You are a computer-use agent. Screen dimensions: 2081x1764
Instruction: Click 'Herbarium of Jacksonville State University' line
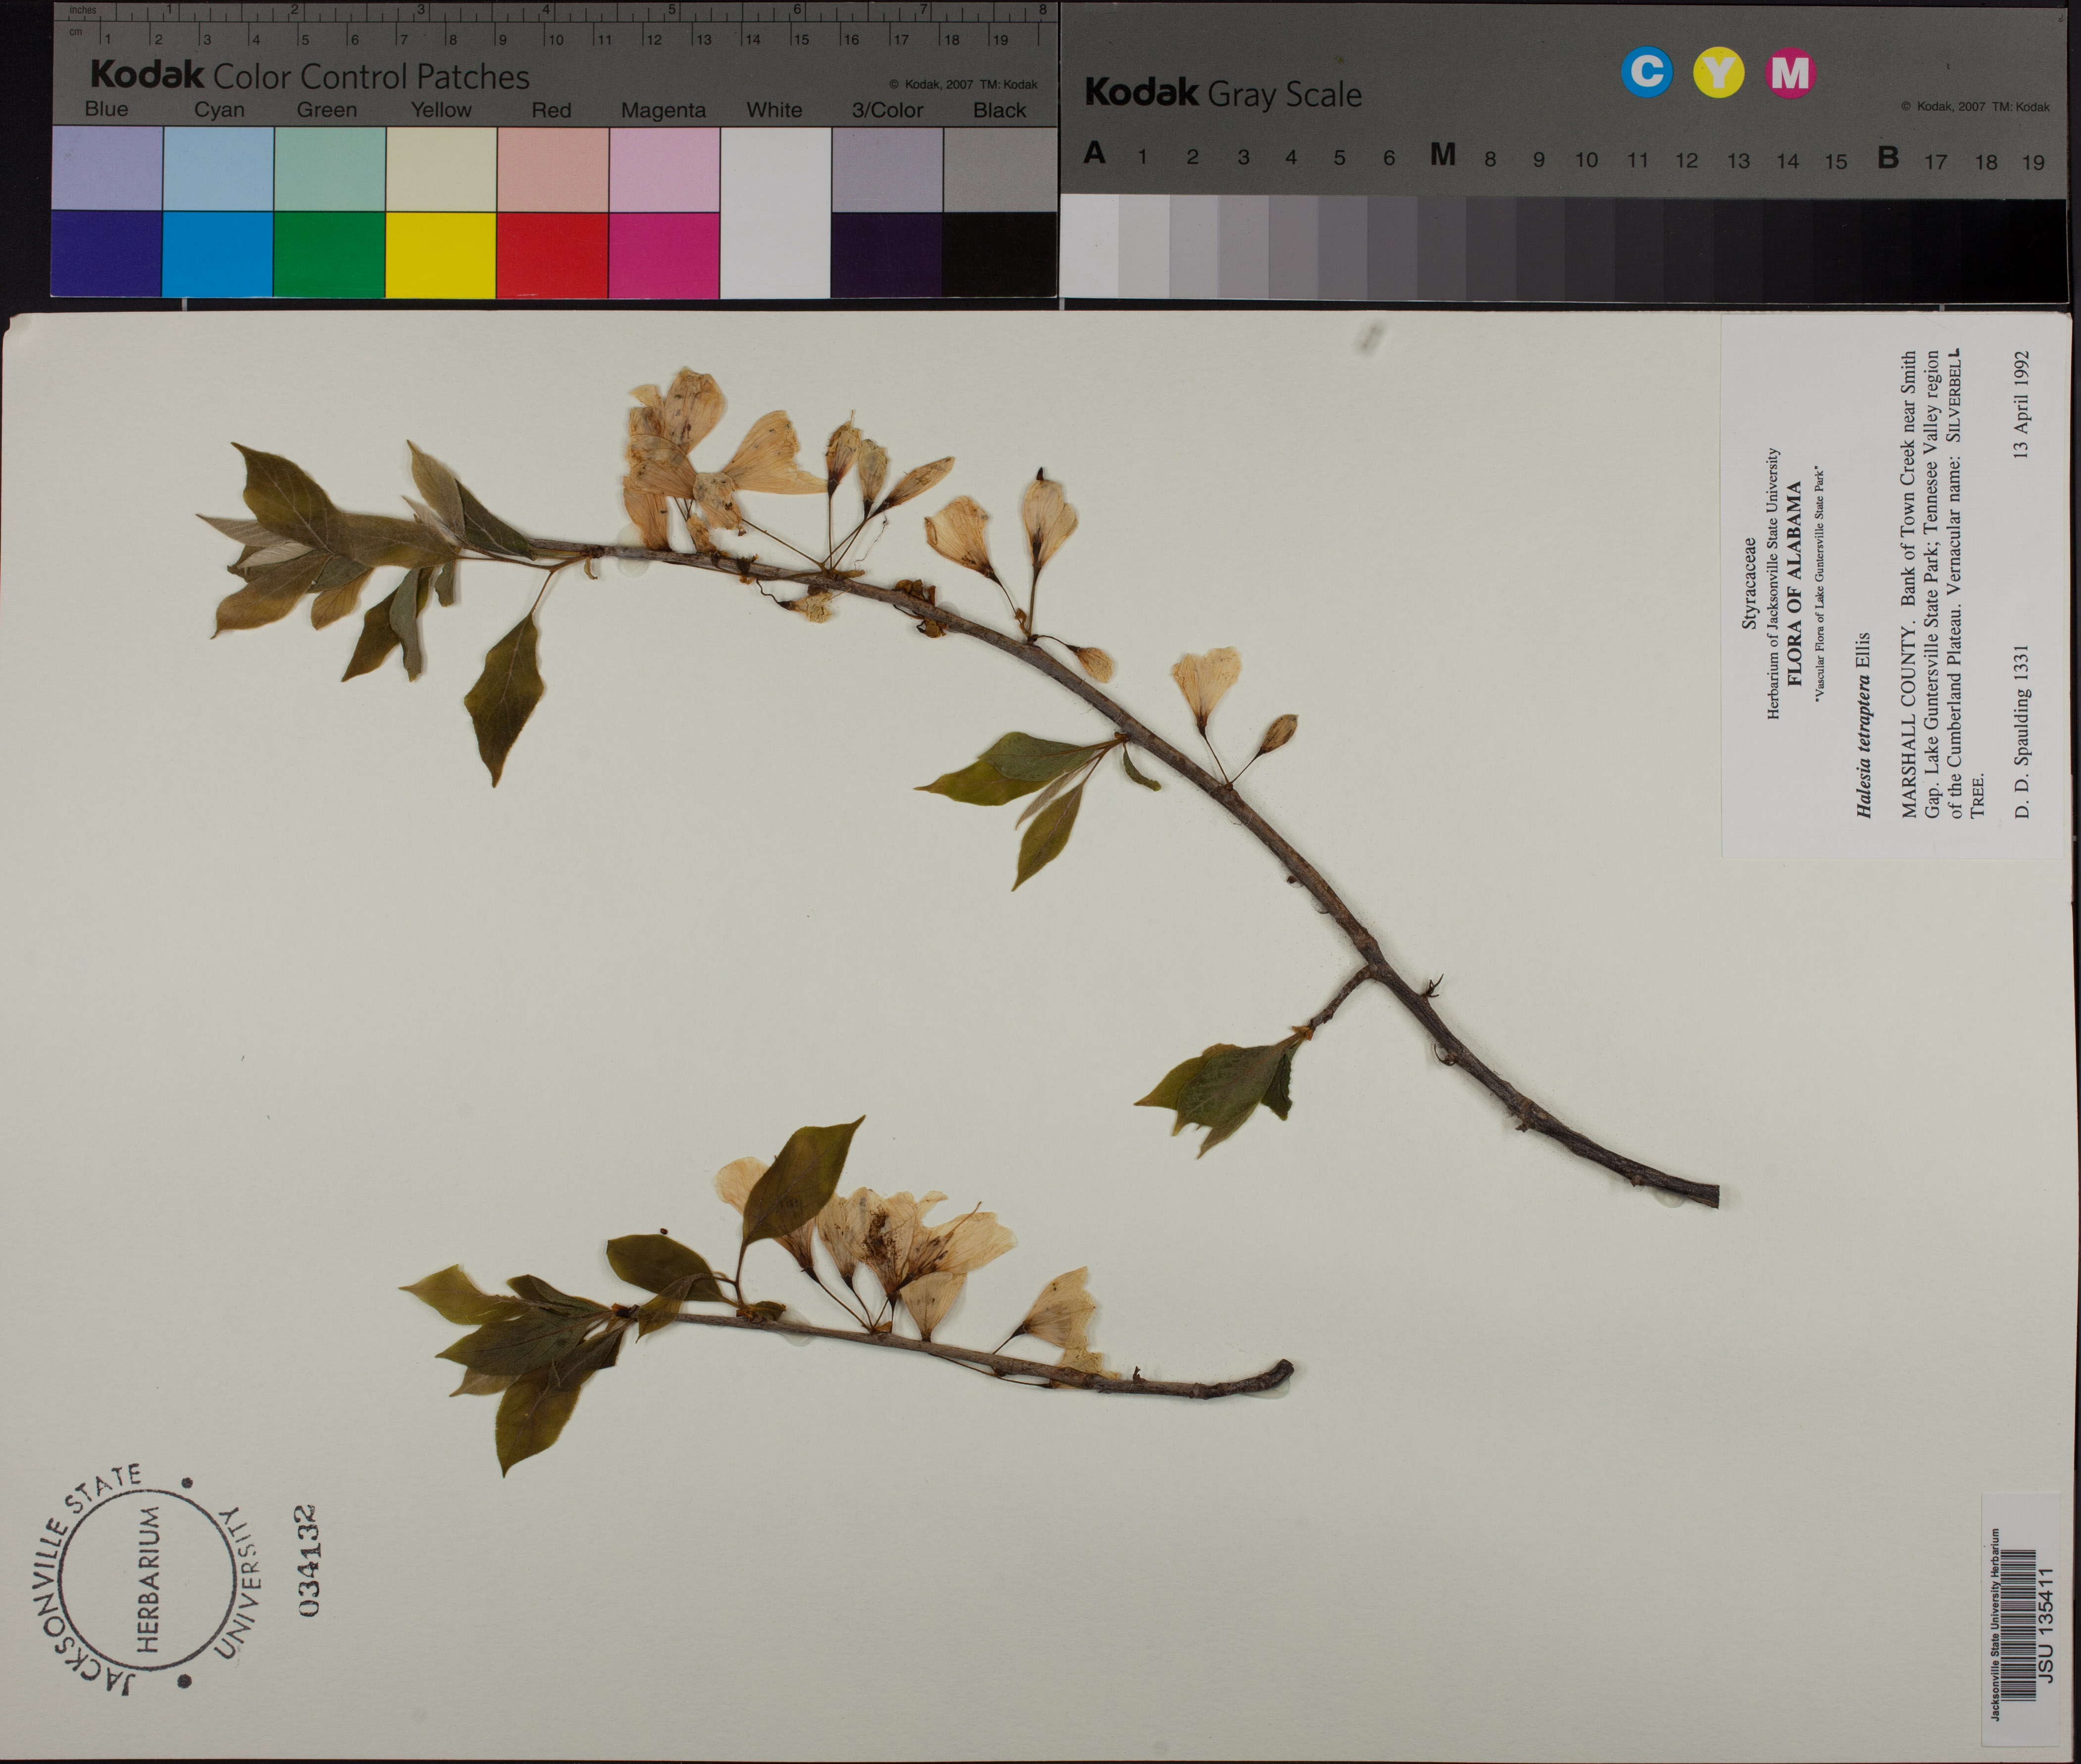(1773, 584)
